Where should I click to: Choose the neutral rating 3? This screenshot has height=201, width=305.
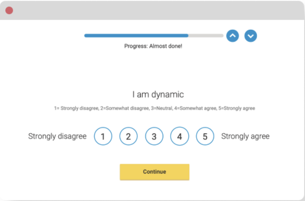point(154,136)
